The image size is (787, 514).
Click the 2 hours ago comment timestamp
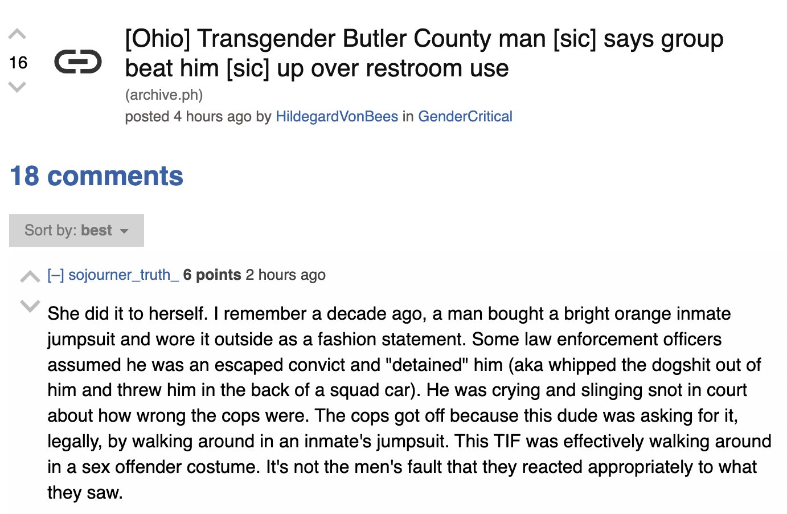(x=286, y=275)
